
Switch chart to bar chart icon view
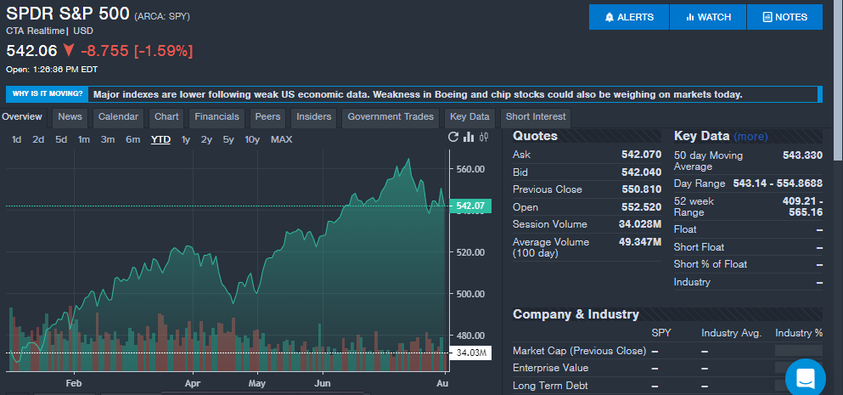469,138
